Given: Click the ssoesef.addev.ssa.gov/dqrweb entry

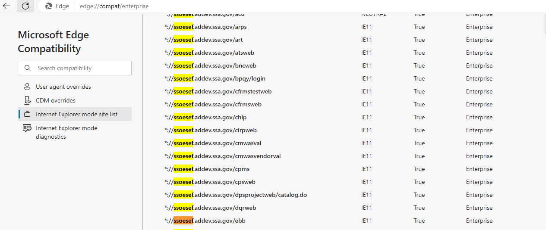Looking at the screenshot, I should coord(210,208).
